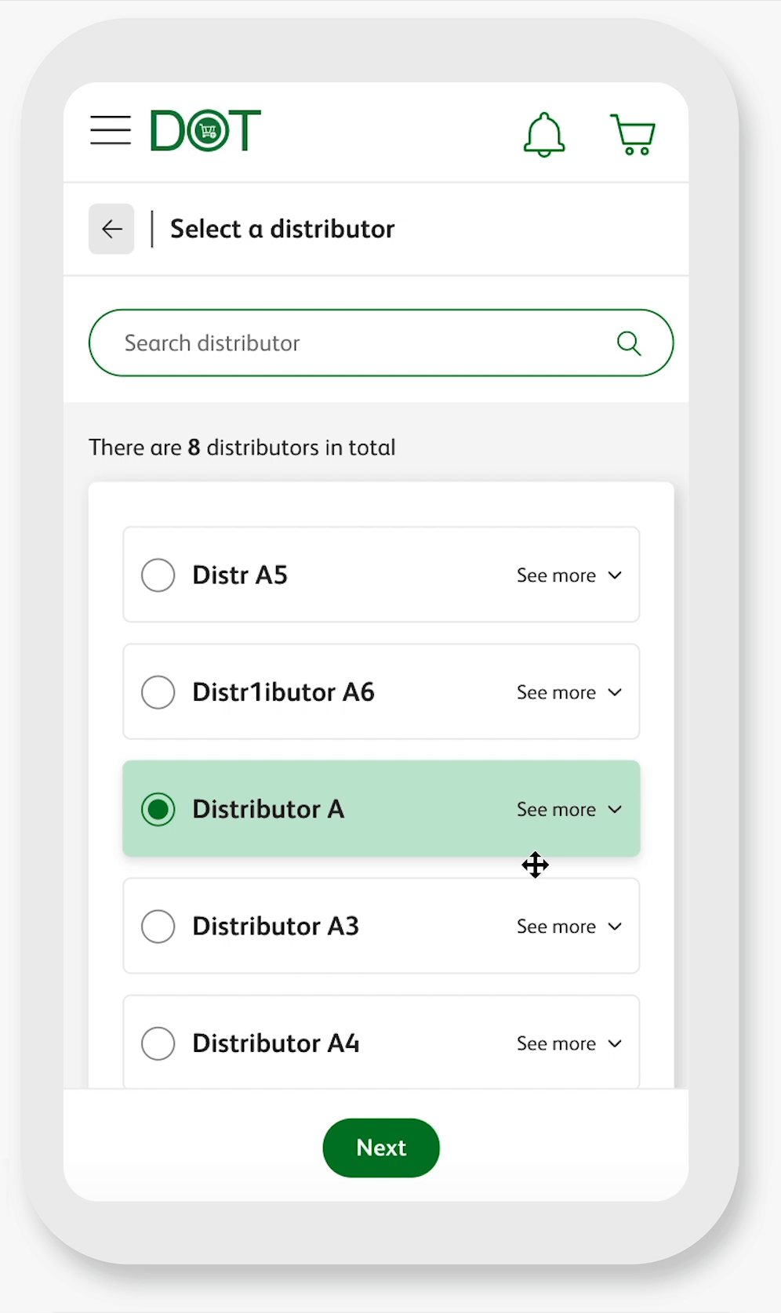This screenshot has height=1313, width=781.
Task: Click the Distr A5 name label
Action: tap(240, 575)
